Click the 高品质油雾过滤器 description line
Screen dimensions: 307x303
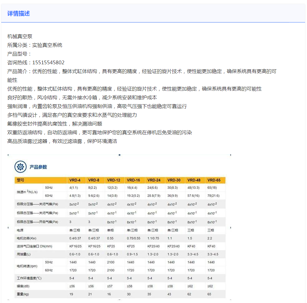(x=62, y=141)
